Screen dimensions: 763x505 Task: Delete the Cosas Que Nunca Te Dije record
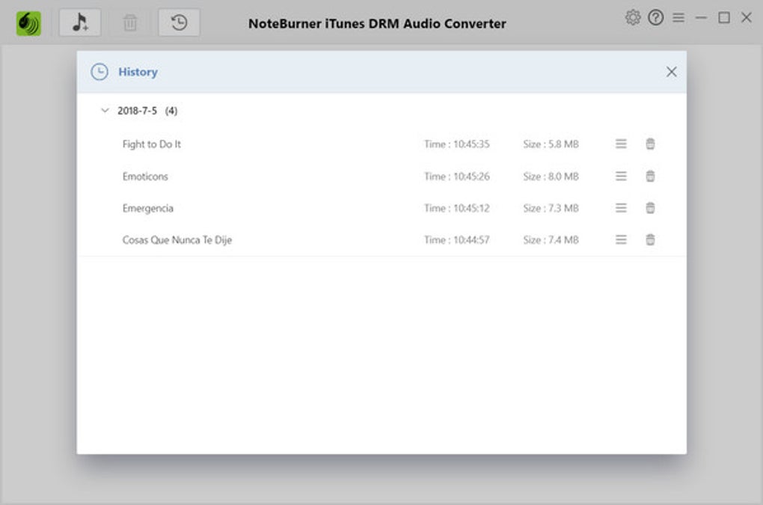650,240
